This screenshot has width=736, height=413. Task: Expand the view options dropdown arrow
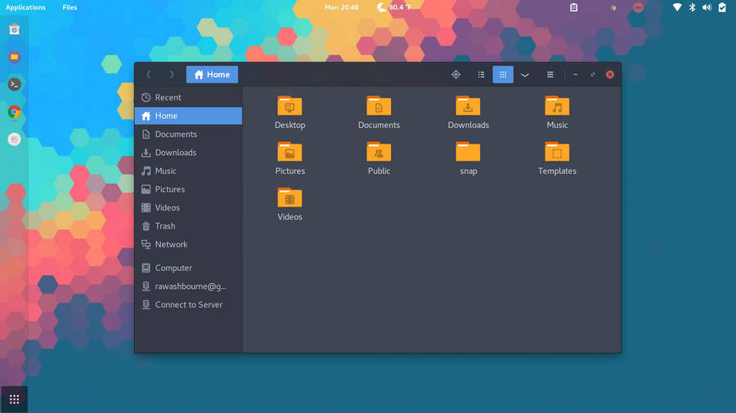pos(525,74)
